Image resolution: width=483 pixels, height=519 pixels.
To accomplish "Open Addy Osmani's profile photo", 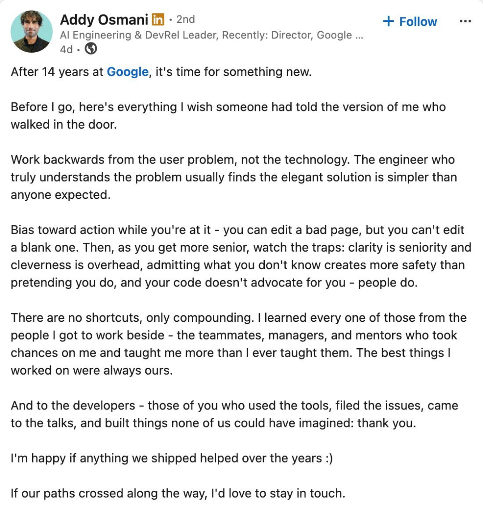I will 31,31.
